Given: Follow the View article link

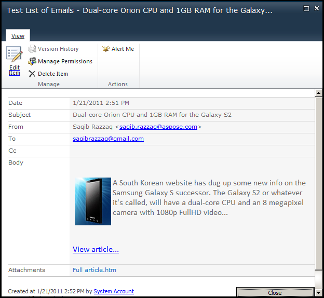Looking at the screenshot, I should click(96, 249).
